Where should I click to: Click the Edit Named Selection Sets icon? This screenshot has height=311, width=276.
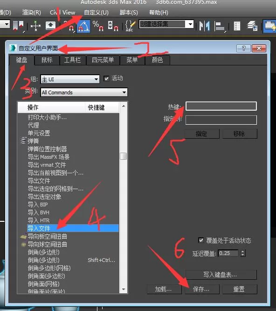coord(130,26)
